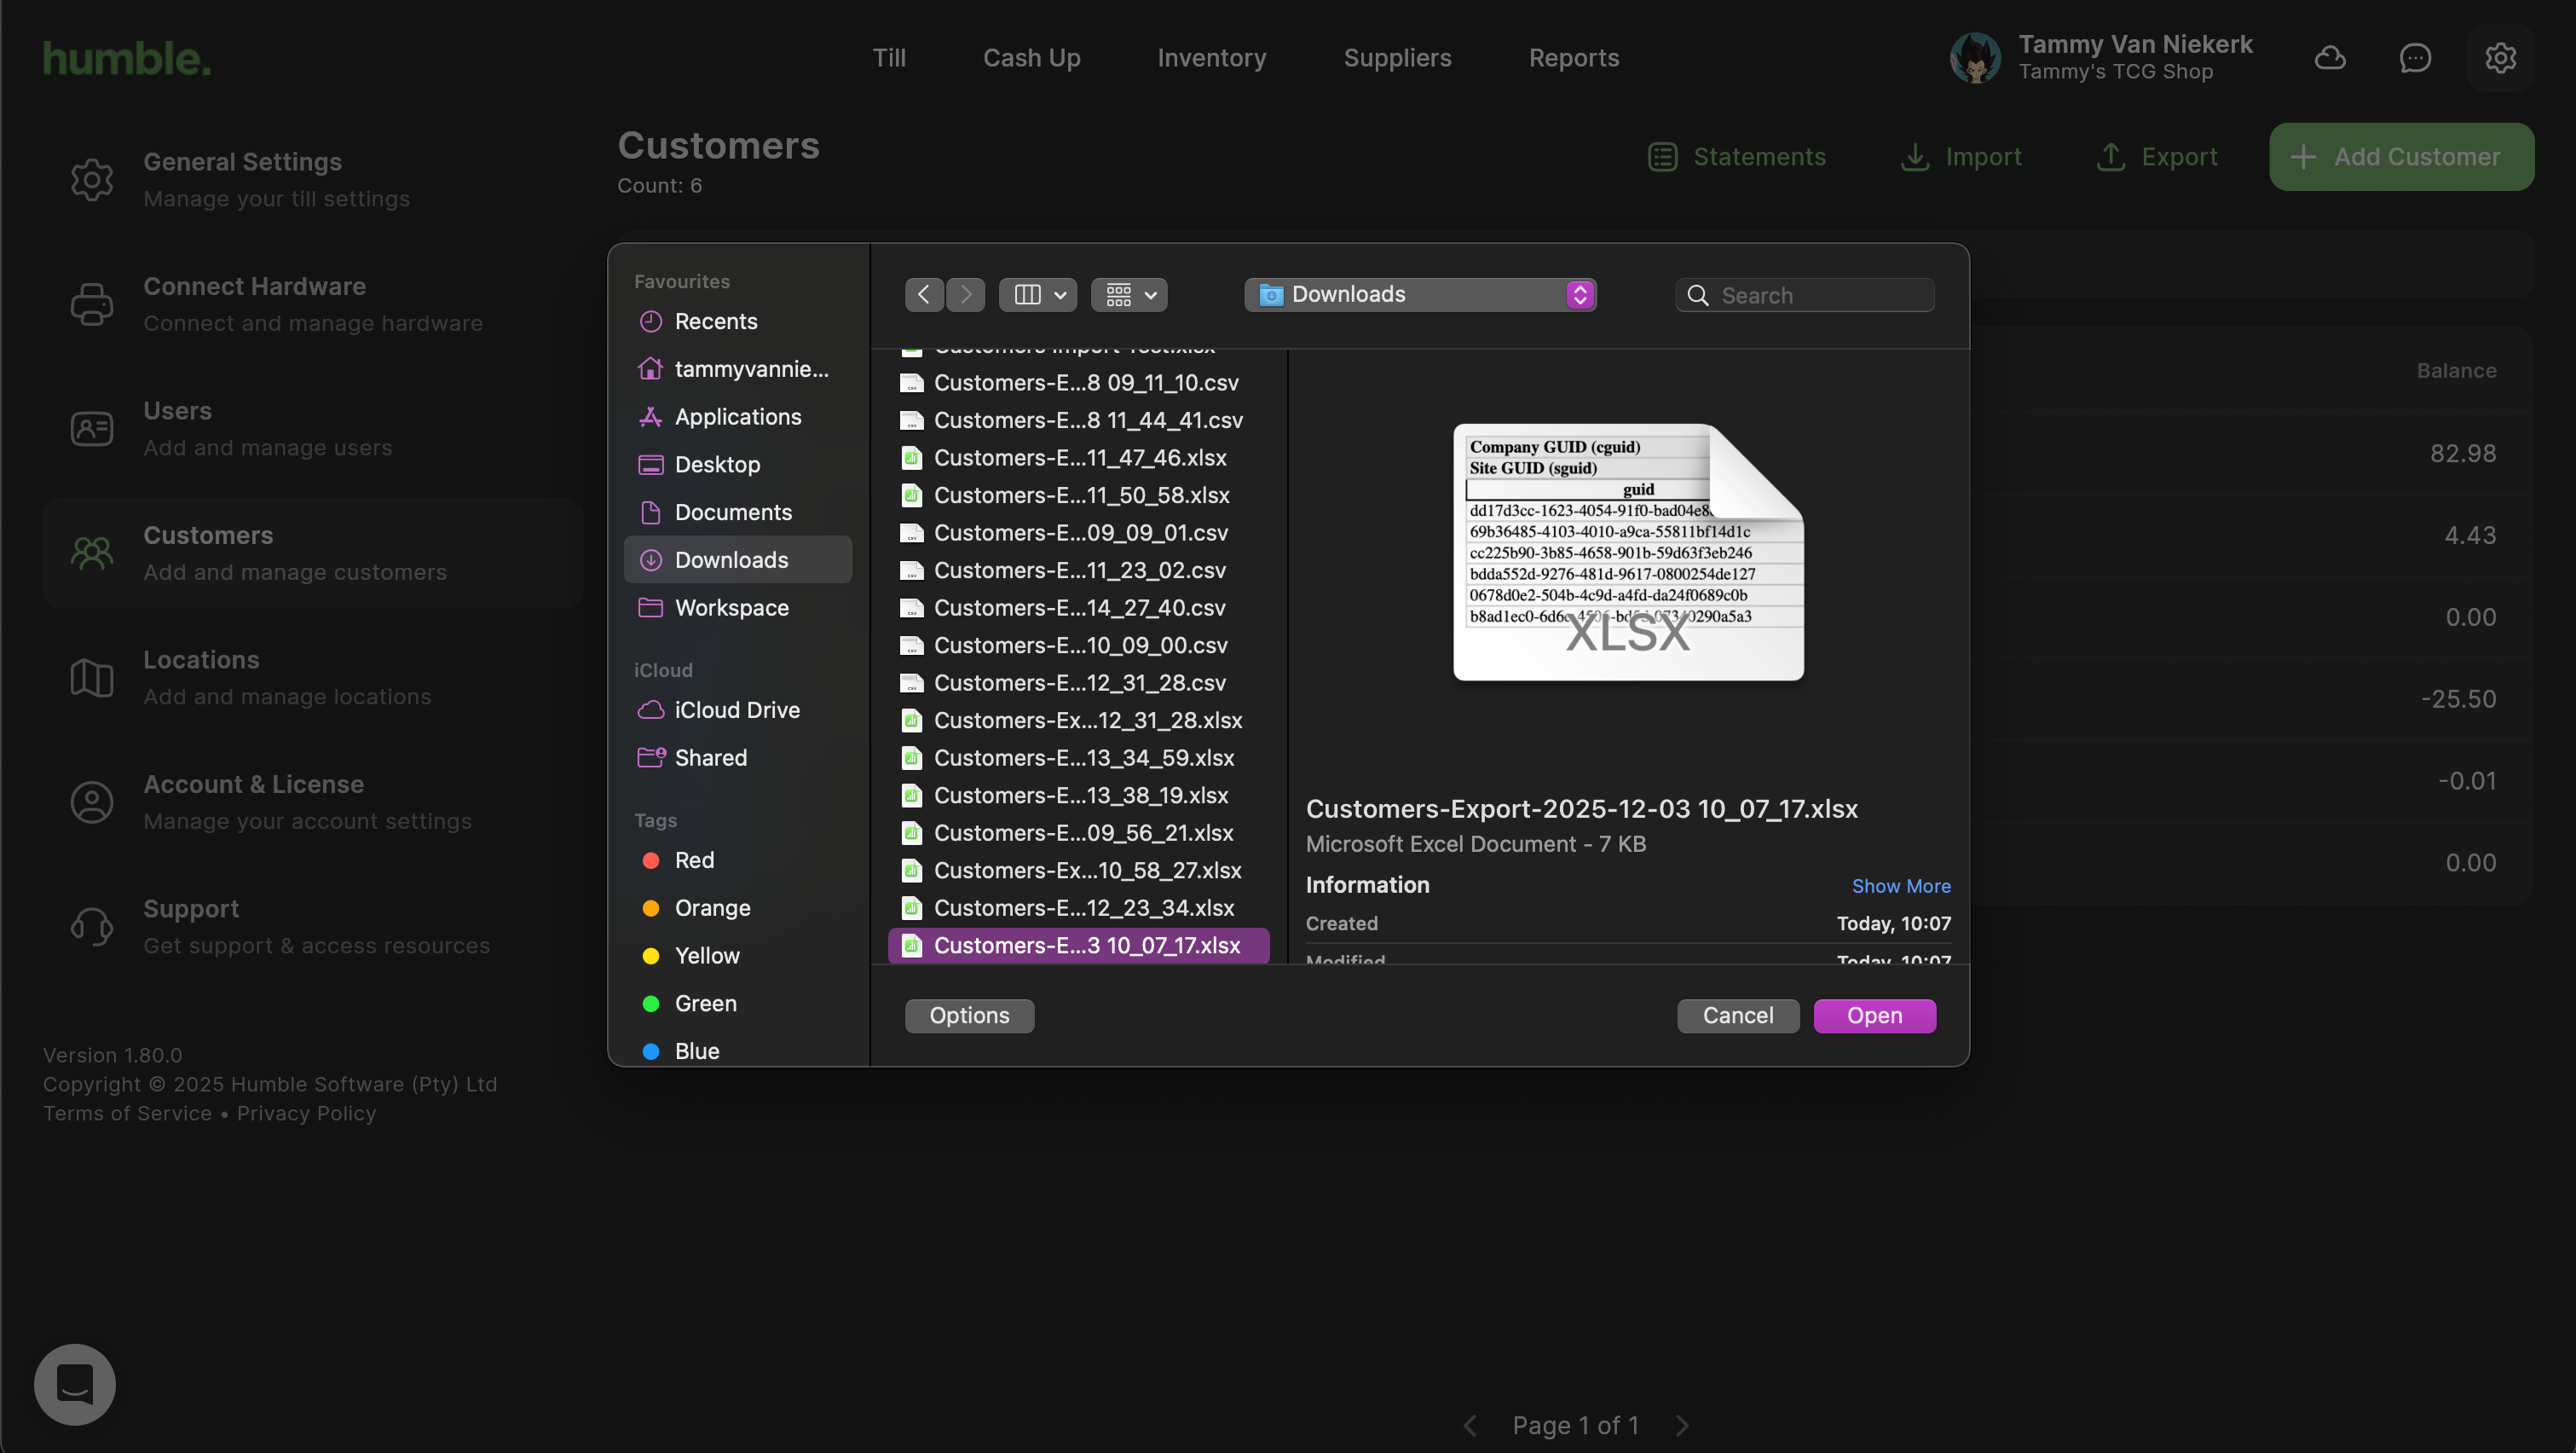Open the column view options dropdown

point(1038,295)
